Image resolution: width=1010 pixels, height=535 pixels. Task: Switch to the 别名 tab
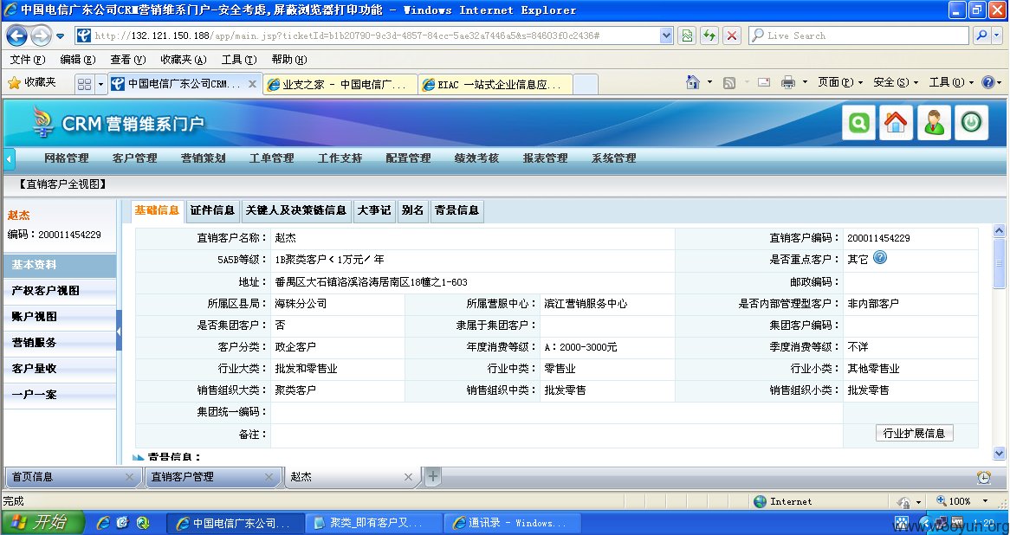coord(412,210)
